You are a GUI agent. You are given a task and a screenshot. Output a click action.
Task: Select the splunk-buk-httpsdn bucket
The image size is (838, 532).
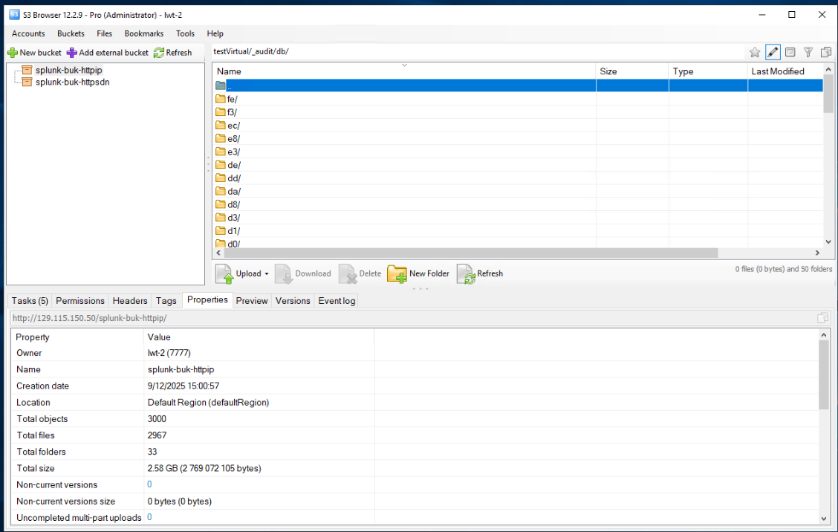click(x=73, y=82)
